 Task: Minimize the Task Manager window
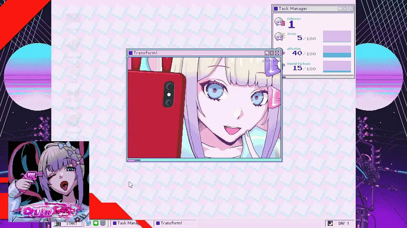point(340,9)
